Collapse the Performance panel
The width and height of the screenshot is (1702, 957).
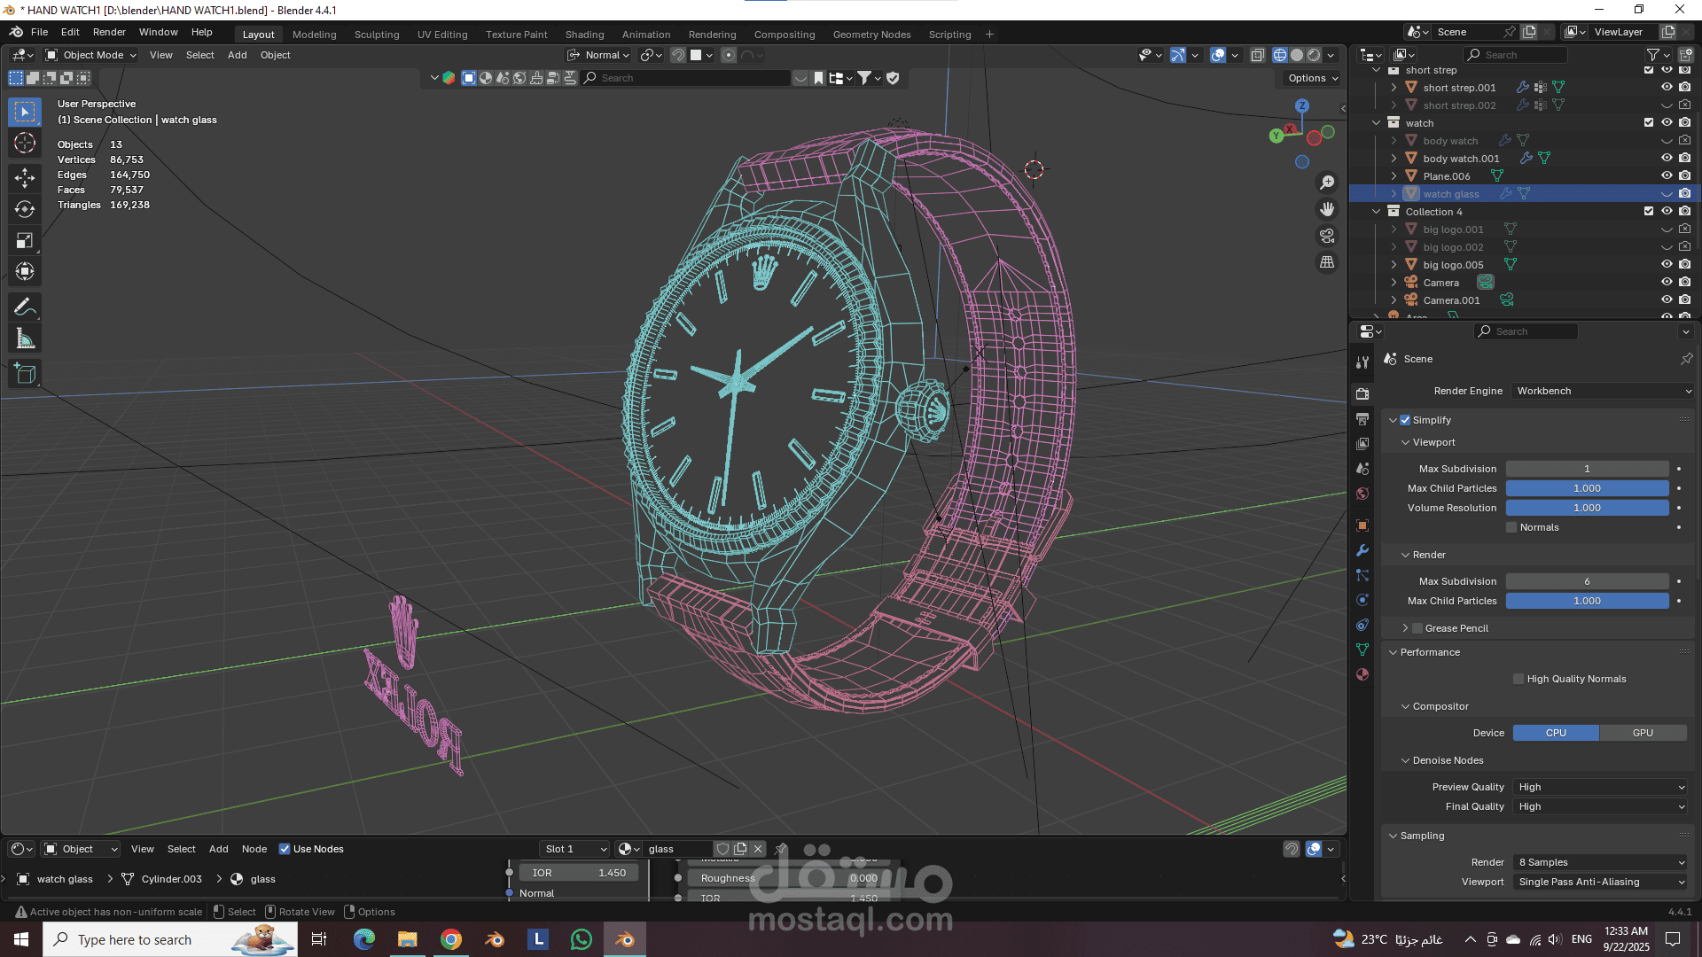(1393, 652)
